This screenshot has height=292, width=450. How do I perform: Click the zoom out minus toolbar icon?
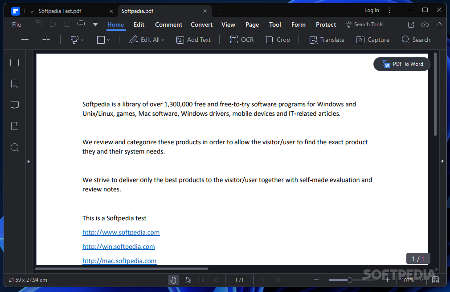click(25, 40)
